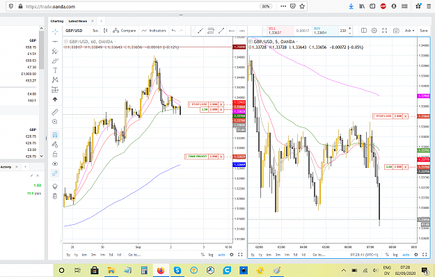435x277 pixels.
Task: Open the object tree icon
Action: tap(55, 187)
